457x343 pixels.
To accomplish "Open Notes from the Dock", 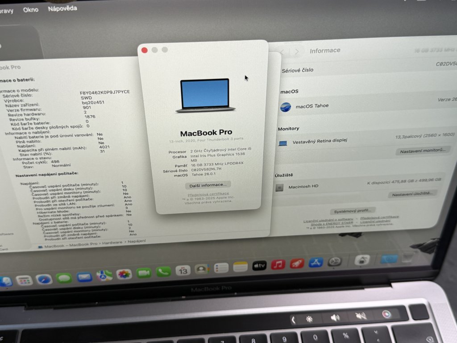I will tap(241, 267).
